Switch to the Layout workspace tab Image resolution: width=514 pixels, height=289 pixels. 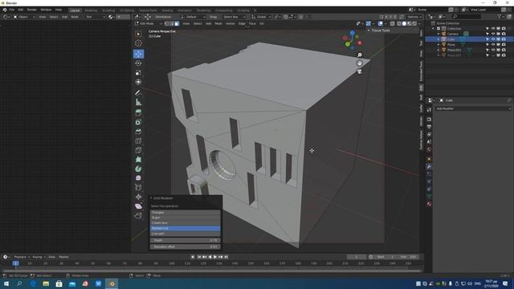(x=75, y=10)
